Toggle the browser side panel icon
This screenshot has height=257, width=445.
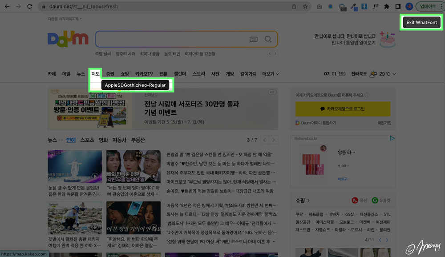point(398,6)
